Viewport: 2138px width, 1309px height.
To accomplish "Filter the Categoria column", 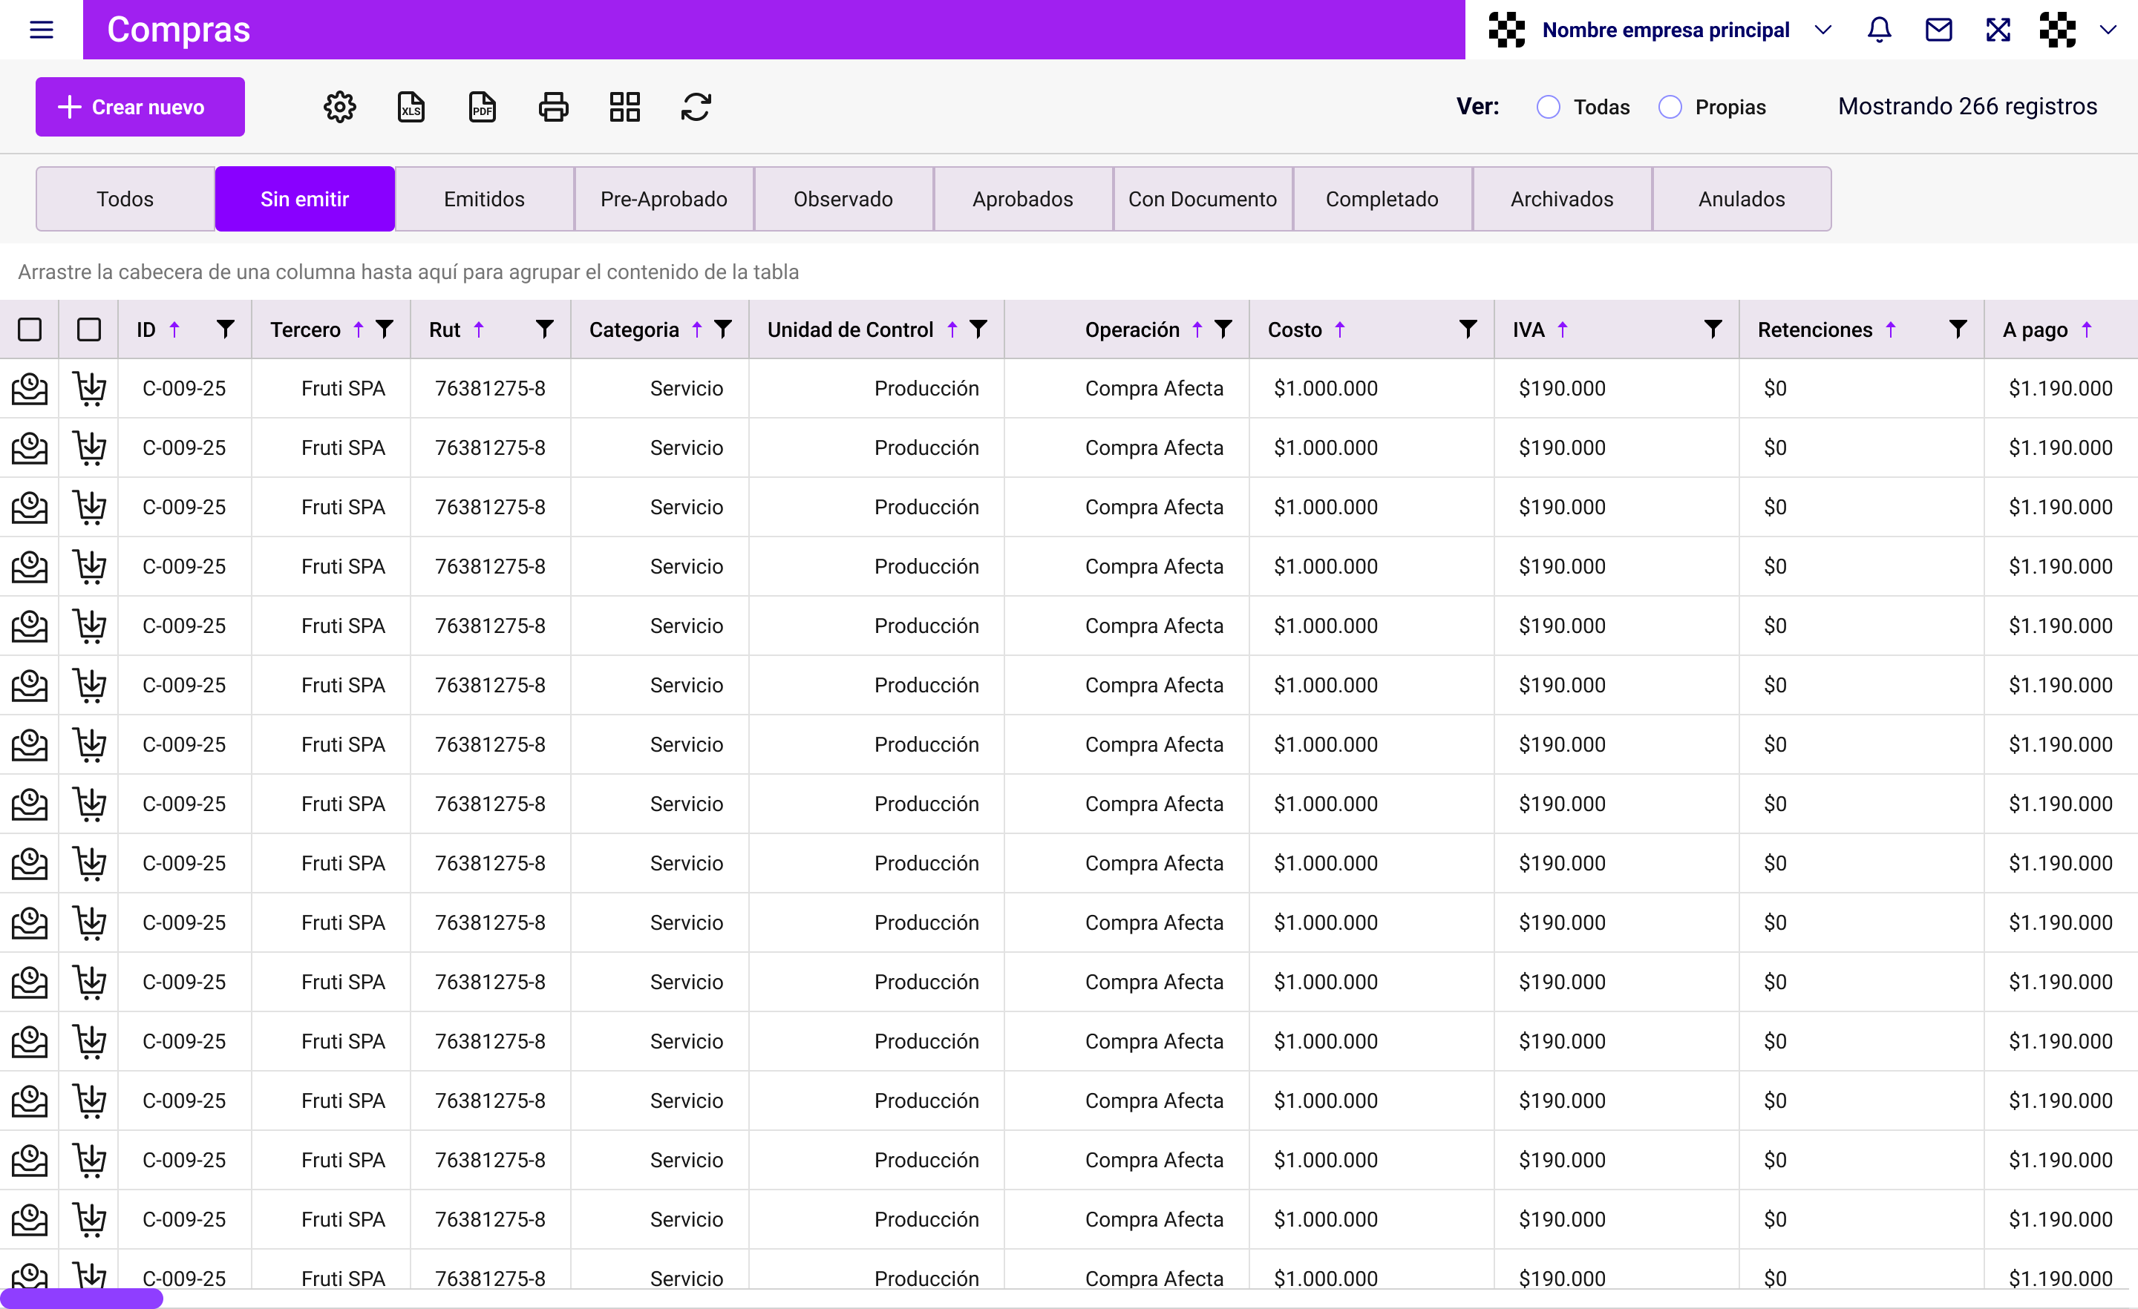I will [723, 329].
